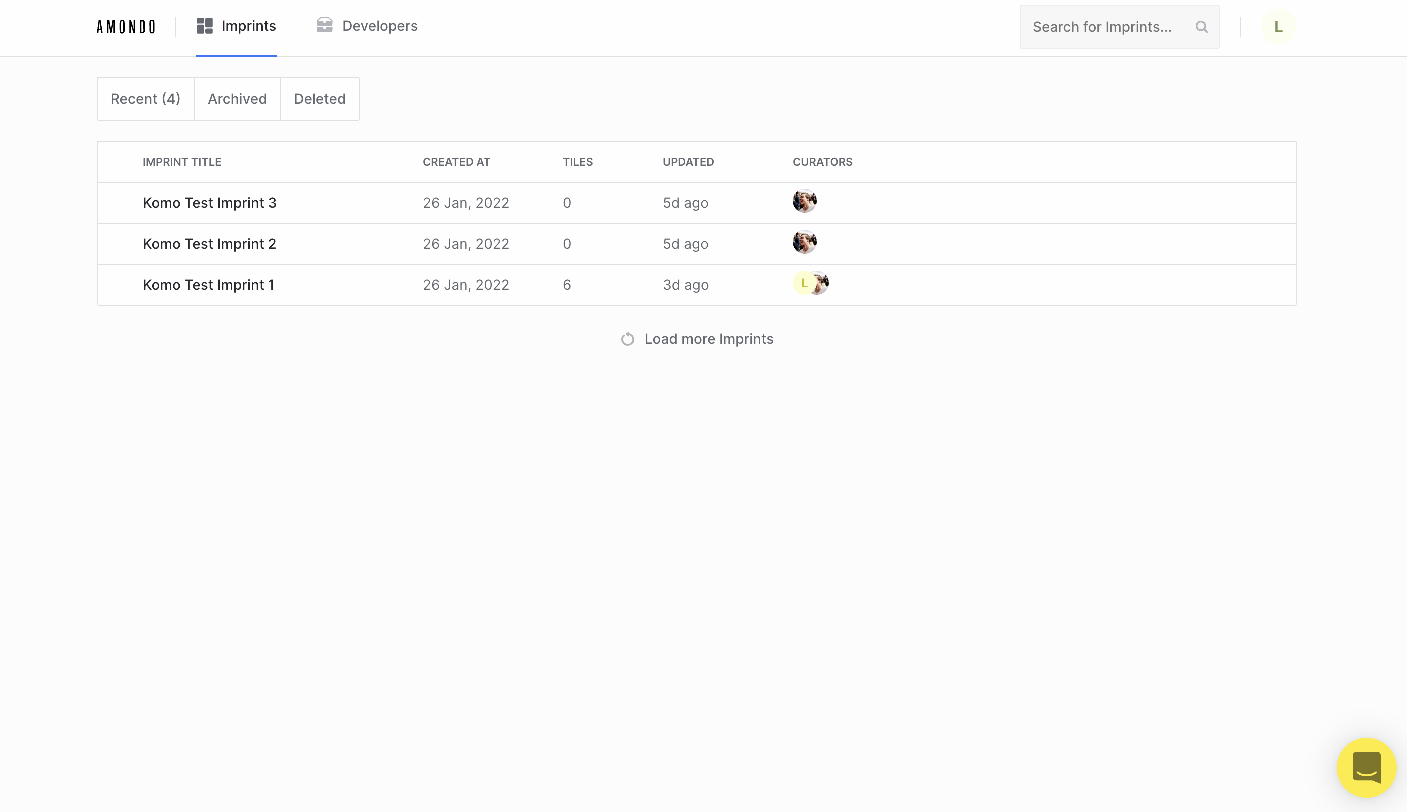
Task: Open Komo Test Imprint 2
Action: [x=209, y=244]
